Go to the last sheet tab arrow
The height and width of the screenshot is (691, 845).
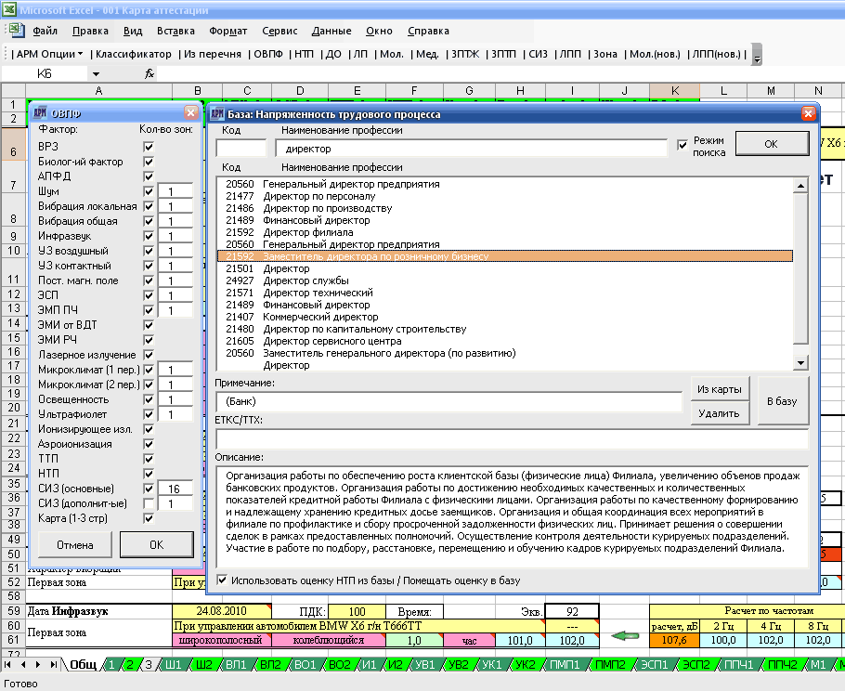pos(53,665)
